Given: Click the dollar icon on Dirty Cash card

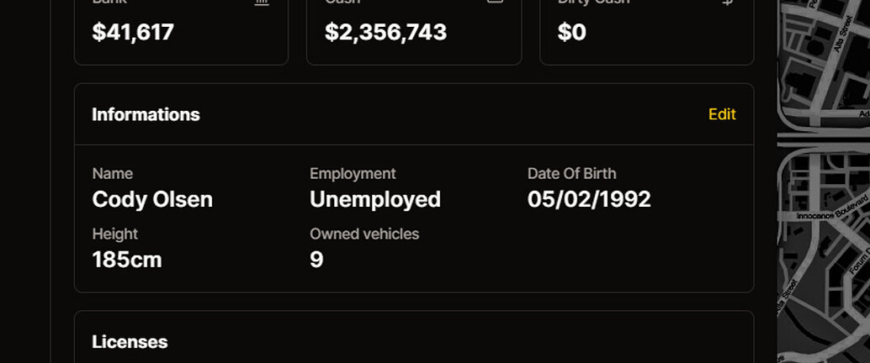Looking at the screenshot, I should click(728, 3).
